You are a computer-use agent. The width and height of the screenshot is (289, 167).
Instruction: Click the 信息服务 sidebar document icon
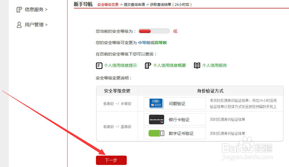(x=19, y=10)
